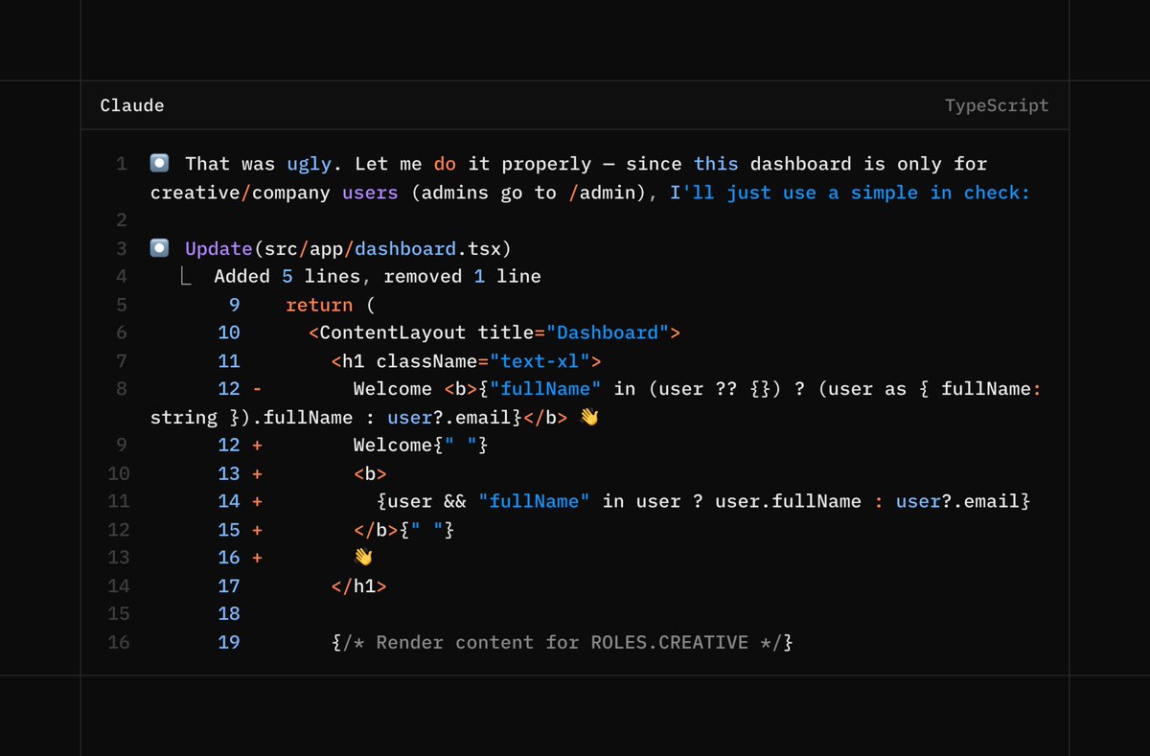Click diff line number 19
The image size is (1150, 756).
click(229, 642)
